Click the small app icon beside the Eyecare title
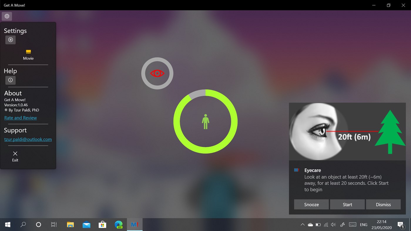The height and width of the screenshot is (231, 411). click(296, 170)
